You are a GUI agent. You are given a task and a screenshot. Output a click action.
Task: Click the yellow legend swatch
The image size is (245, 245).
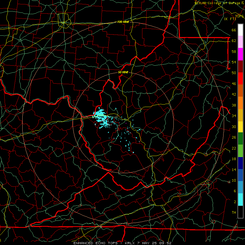click(x=240, y=127)
